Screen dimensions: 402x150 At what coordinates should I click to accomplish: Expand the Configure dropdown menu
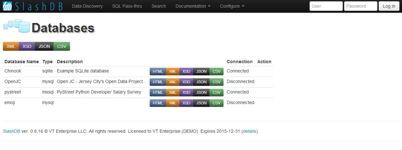point(232,6)
